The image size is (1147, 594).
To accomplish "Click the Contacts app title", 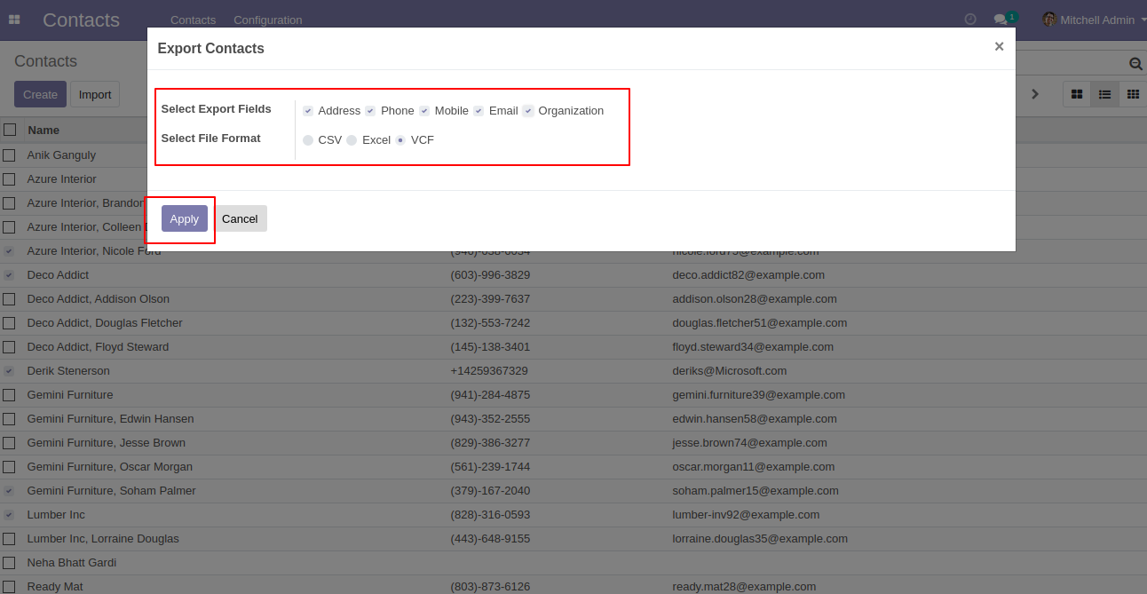I will tap(81, 20).
